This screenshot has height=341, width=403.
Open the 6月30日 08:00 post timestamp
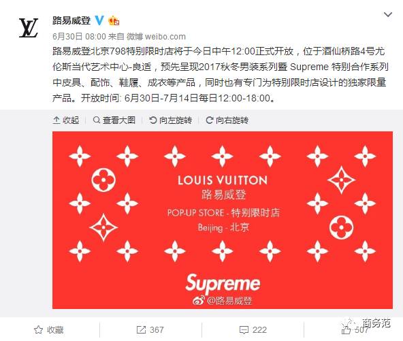click(x=79, y=37)
